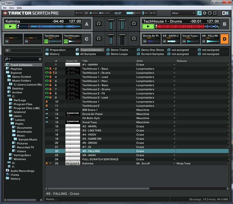
Task: Enable headphone cue for Deck D
Action: tap(134, 39)
